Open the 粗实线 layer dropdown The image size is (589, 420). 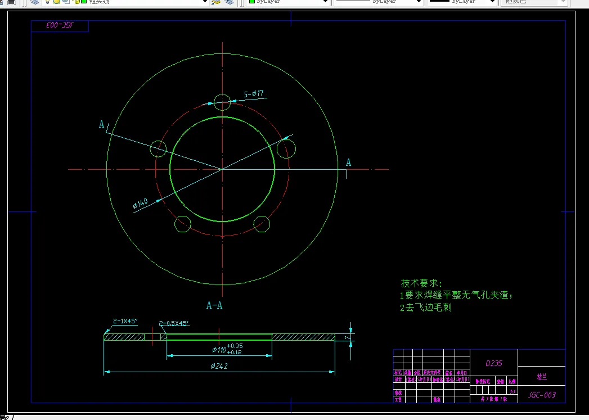(x=205, y=2)
